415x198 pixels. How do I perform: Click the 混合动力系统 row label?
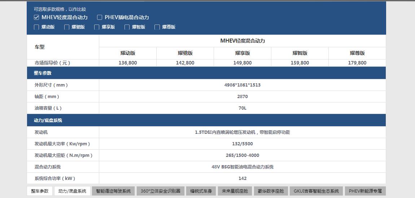tap(48, 167)
